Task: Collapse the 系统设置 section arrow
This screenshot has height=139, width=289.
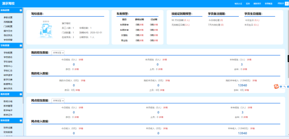Action: point(21,10)
